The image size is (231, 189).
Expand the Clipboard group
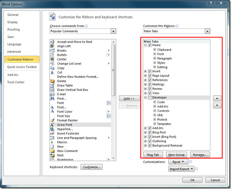[x=155, y=50]
